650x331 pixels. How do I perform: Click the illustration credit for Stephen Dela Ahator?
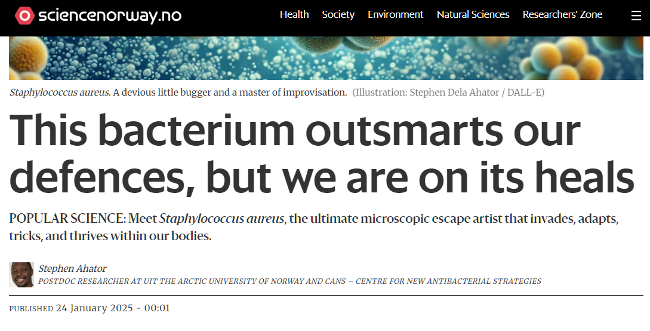(x=448, y=93)
